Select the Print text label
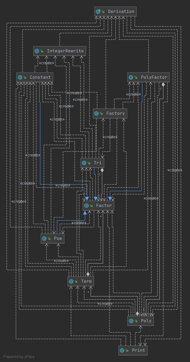190x362 pixels. tap(138, 350)
